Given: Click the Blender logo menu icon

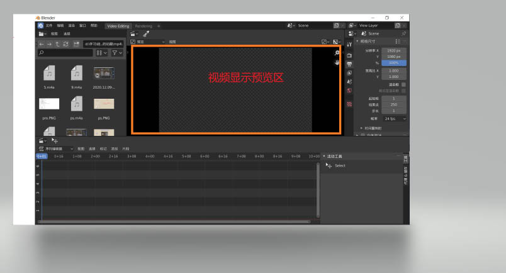Looking at the screenshot, I should click(40, 26).
